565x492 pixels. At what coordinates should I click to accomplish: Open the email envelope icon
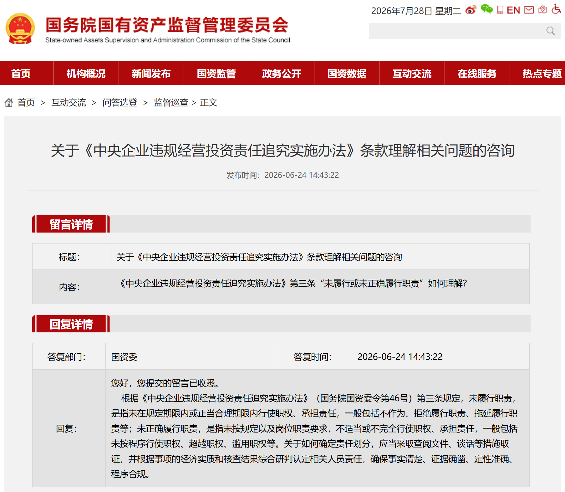[529, 10]
